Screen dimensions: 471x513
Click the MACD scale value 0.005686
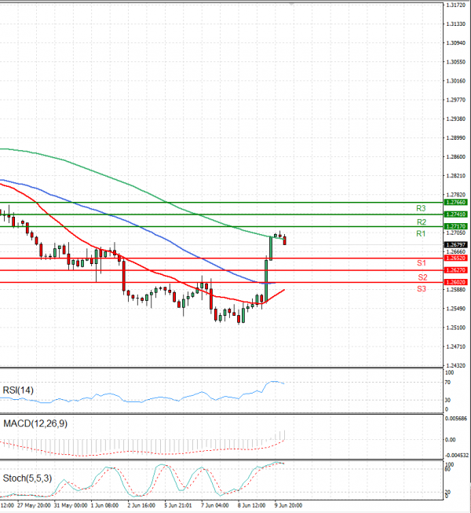[x=455, y=419]
